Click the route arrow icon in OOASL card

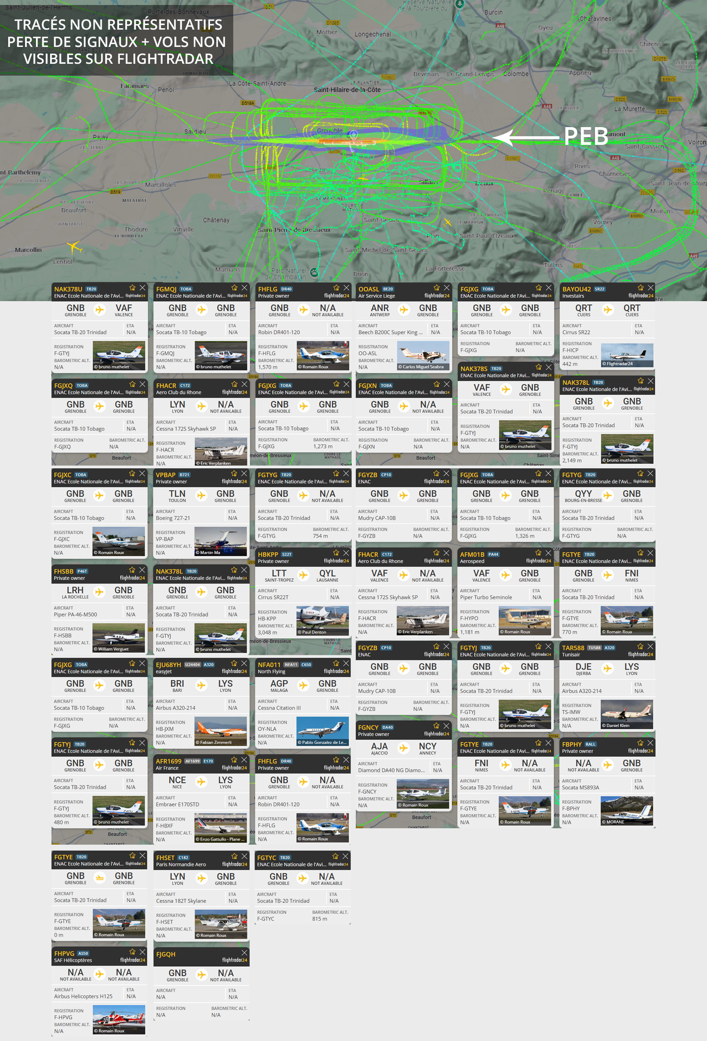[404, 310]
